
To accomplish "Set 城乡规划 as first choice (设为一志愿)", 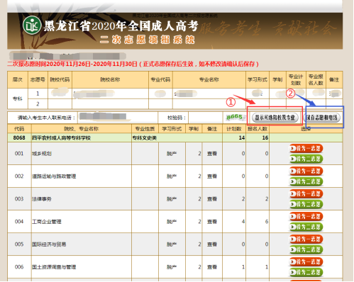I will [306, 148].
